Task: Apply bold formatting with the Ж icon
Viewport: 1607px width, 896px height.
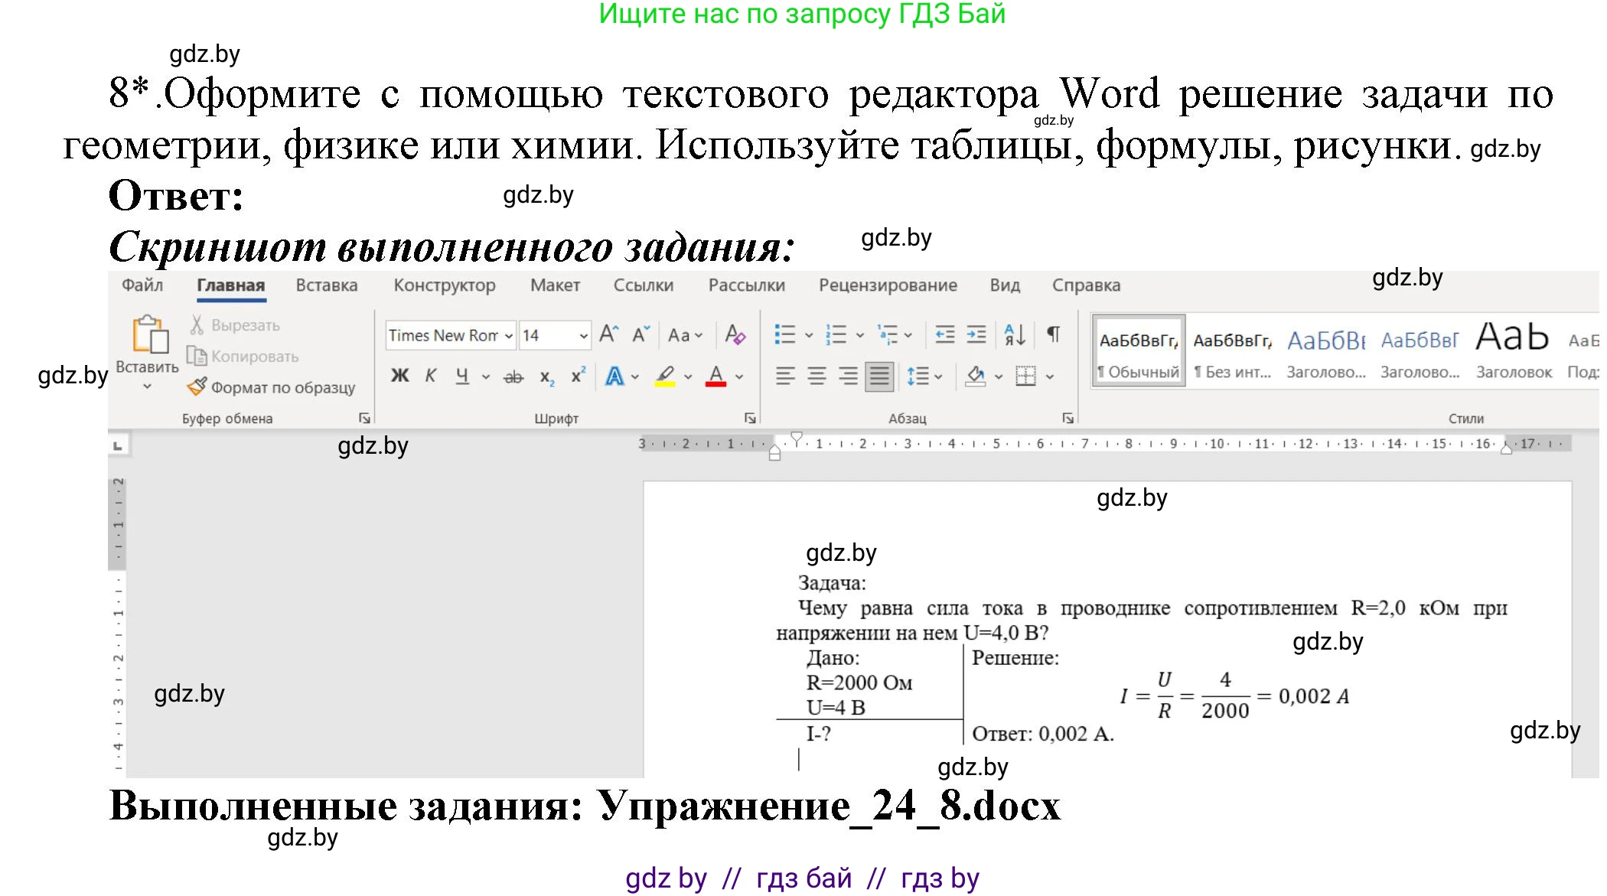Action: 399,376
